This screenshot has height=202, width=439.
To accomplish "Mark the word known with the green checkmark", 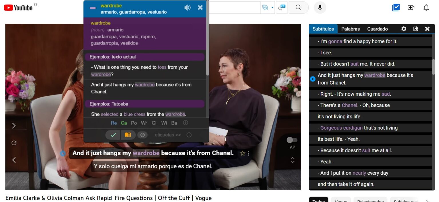I will click(113, 134).
